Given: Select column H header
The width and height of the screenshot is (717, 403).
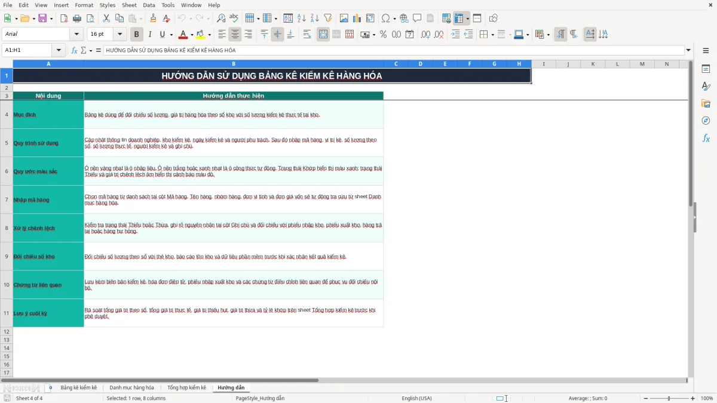Looking at the screenshot, I should 519,64.
